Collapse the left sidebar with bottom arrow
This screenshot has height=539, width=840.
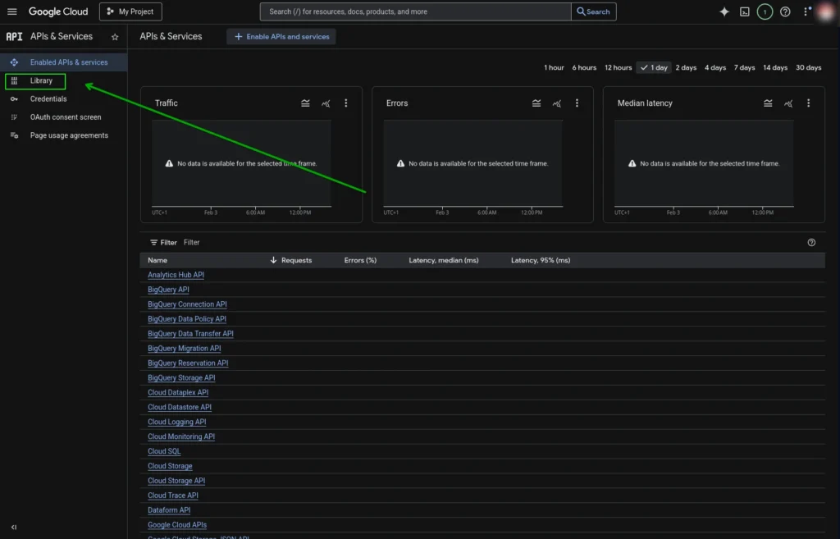pyautogui.click(x=12, y=528)
